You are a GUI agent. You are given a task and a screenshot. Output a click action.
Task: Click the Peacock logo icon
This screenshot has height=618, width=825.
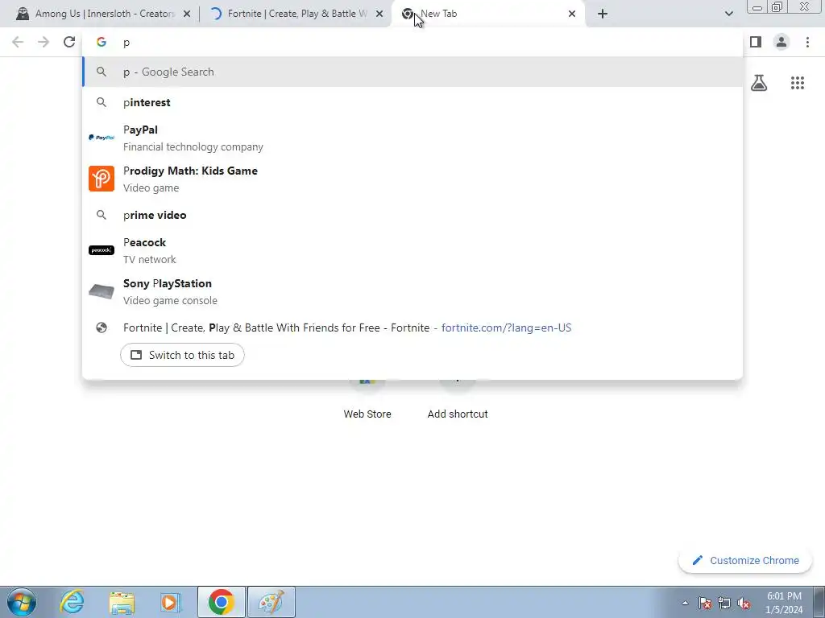point(102,250)
